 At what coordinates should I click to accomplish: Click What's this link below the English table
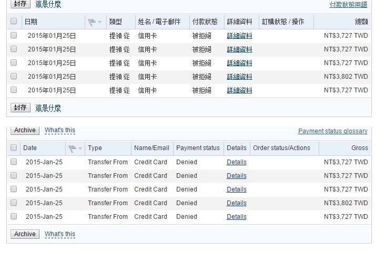(x=59, y=234)
